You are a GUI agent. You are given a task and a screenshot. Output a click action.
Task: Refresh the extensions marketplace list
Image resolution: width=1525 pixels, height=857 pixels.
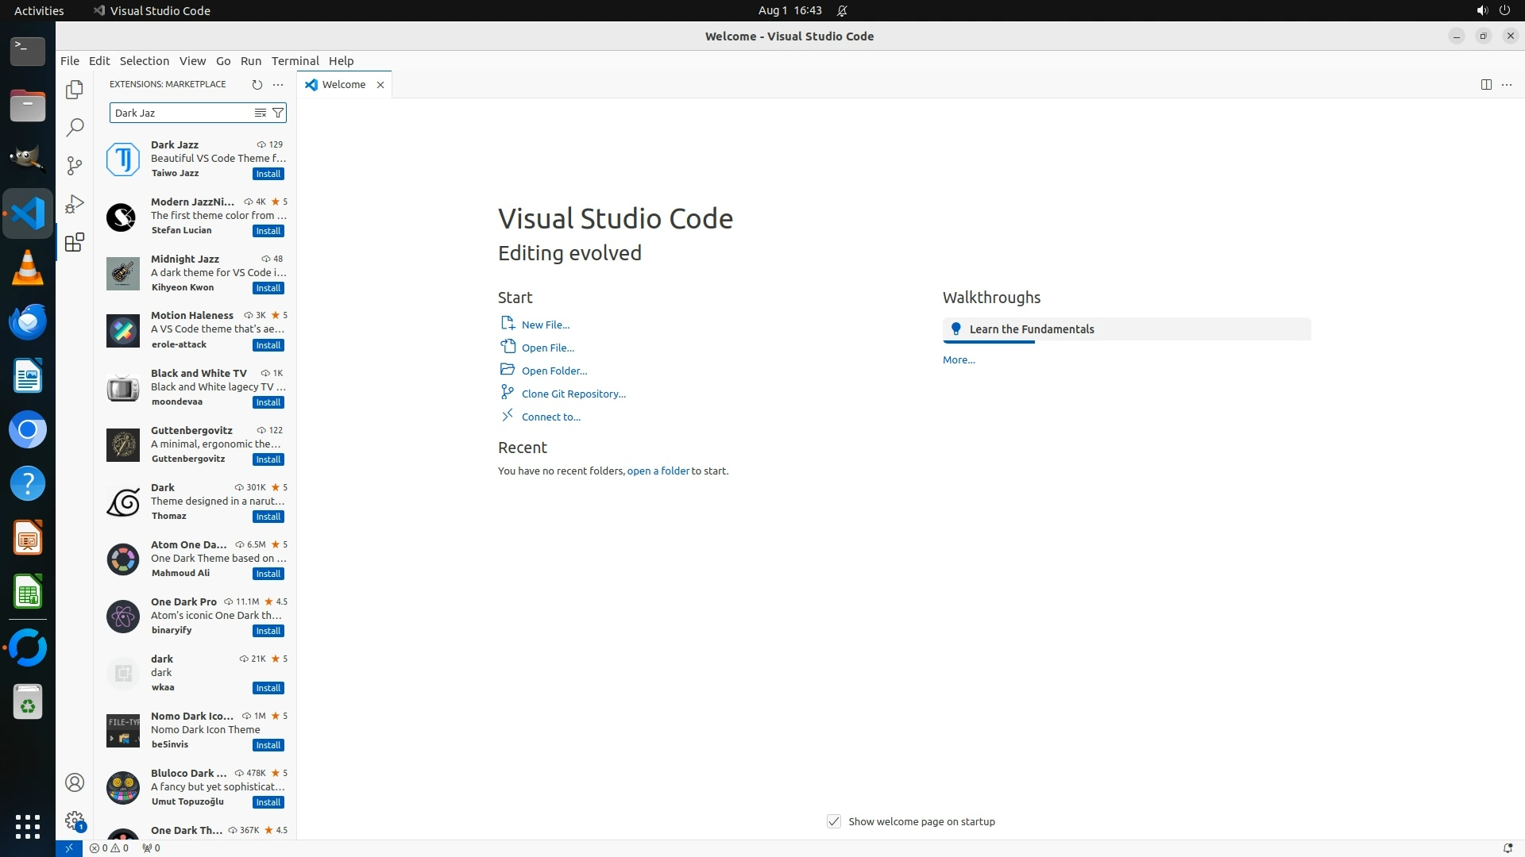[x=257, y=84]
